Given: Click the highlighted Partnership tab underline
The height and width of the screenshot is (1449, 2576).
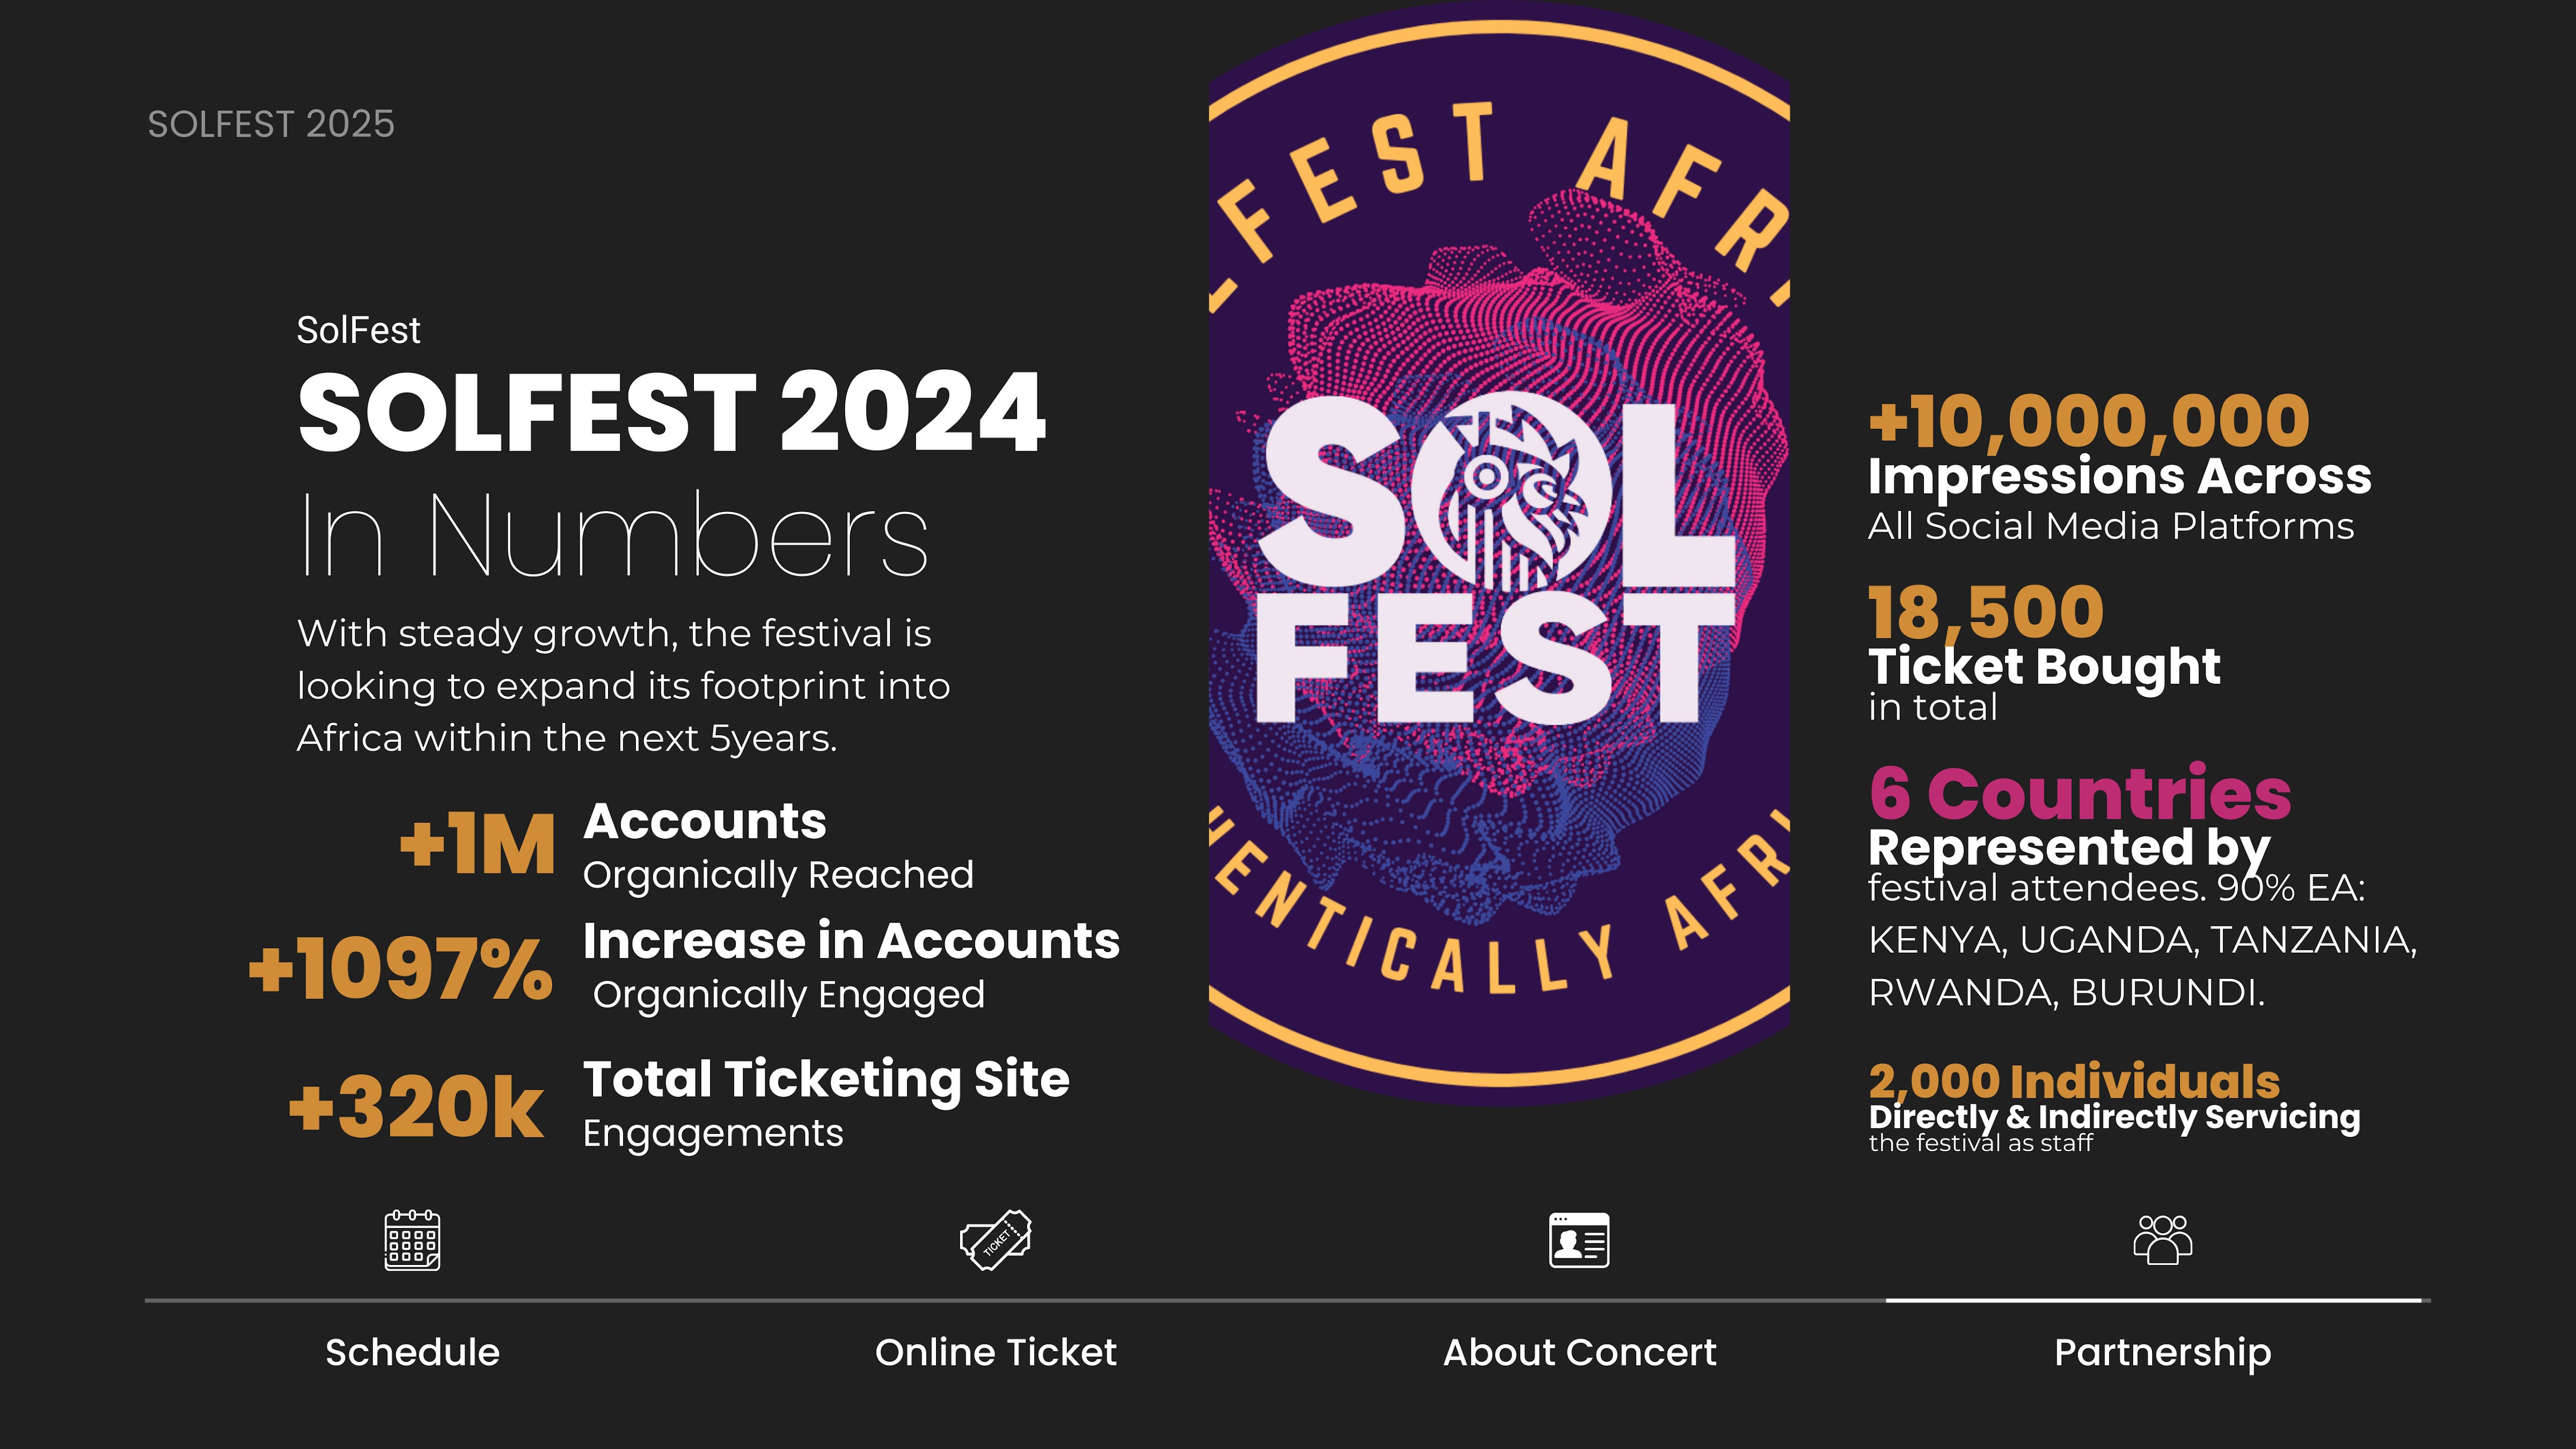Looking at the screenshot, I should point(2154,1300).
